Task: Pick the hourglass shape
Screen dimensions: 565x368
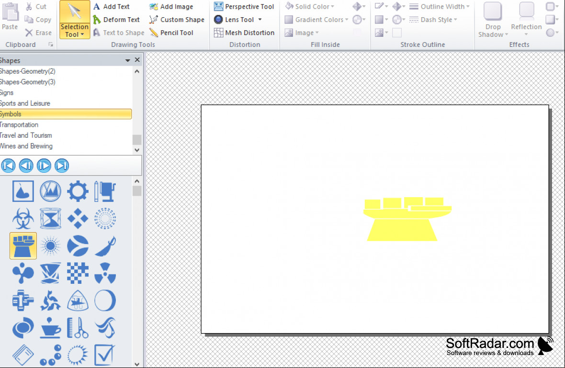Action: coord(50,219)
